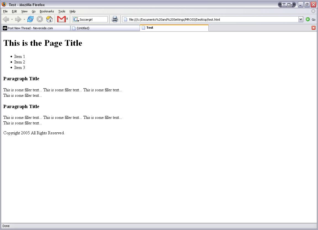This screenshot has width=318, height=230.
Task: Click the Stop loading icon
Action: tap(40, 19)
